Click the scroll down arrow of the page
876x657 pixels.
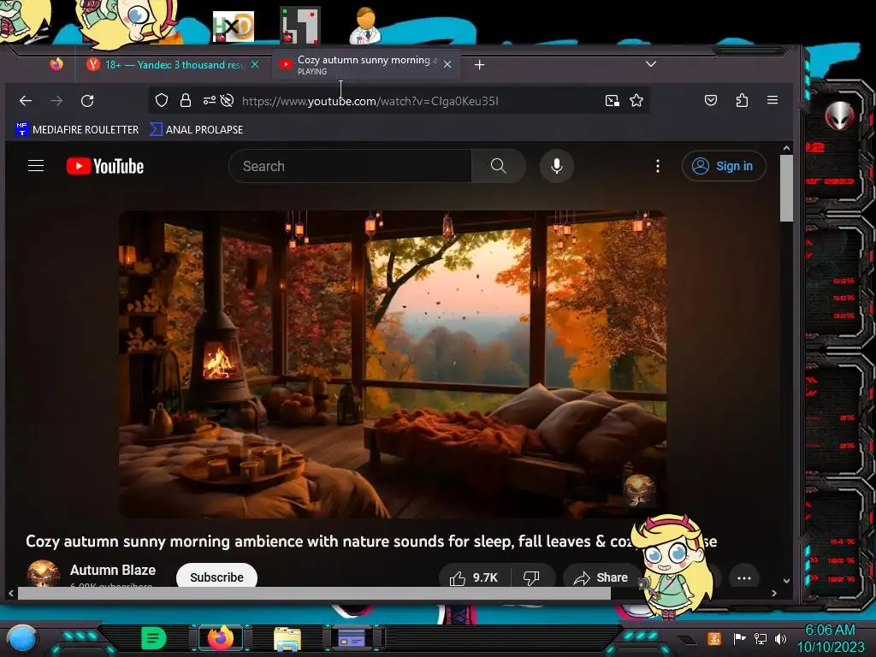coord(786,581)
